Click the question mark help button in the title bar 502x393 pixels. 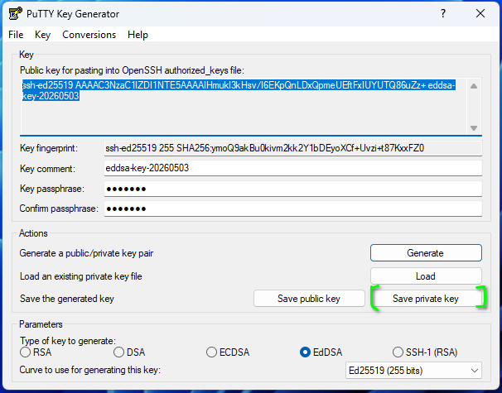click(443, 13)
